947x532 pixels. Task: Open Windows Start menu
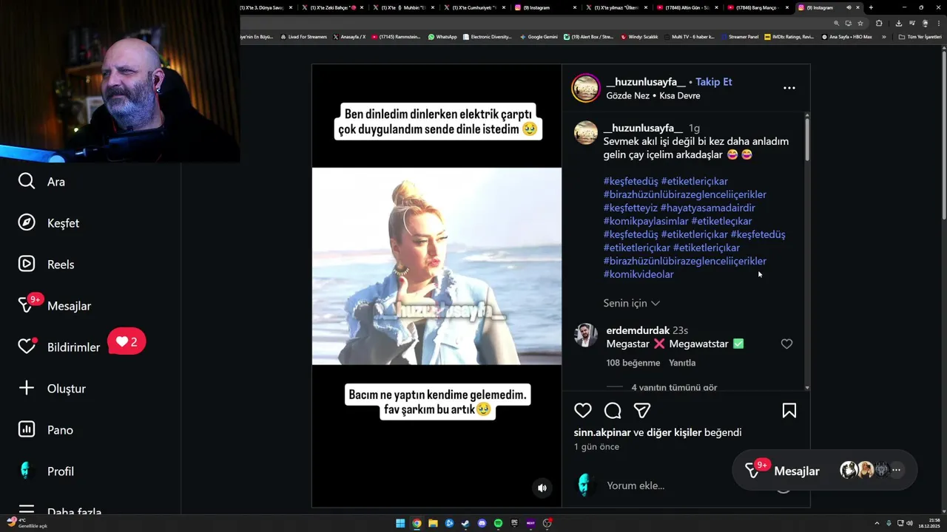tap(400, 523)
